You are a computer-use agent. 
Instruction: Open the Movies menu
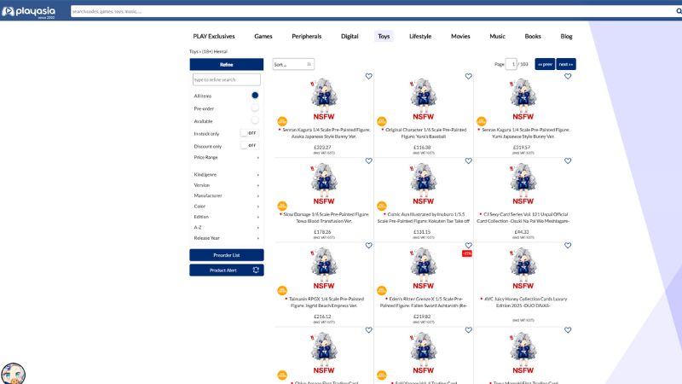pyautogui.click(x=460, y=36)
